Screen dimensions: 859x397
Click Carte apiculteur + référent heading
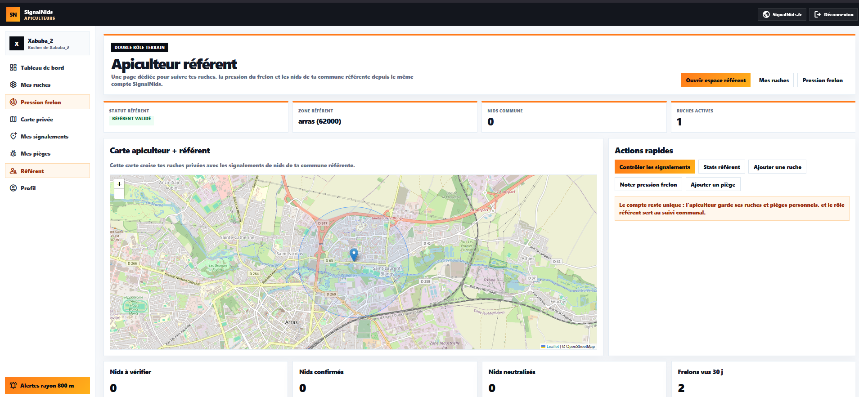[160, 151]
